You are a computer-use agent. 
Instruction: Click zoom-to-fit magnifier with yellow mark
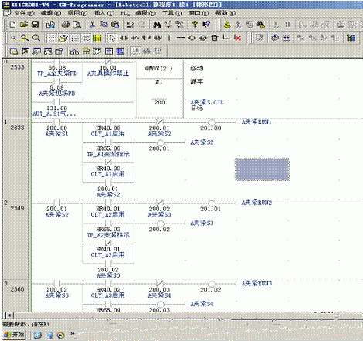[x=25, y=38]
